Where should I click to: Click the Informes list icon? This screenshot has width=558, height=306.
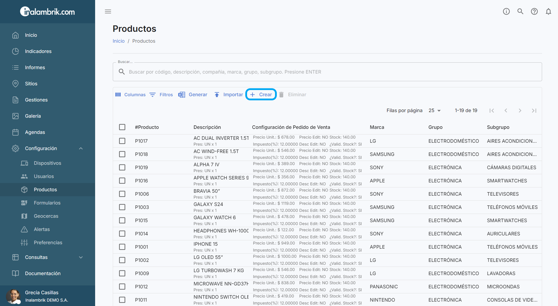(16, 67)
